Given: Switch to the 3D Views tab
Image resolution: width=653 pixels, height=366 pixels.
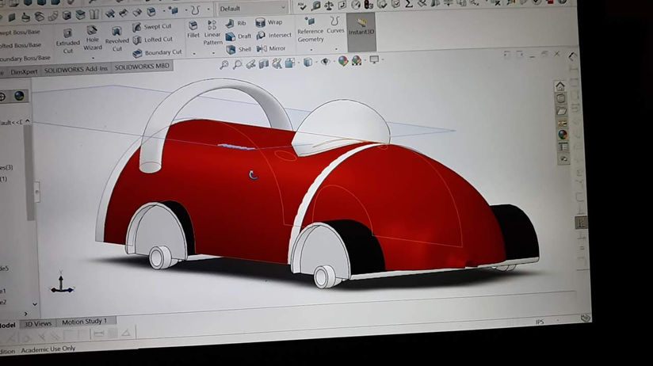Looking at the screenshot, I should click(37, 322).
